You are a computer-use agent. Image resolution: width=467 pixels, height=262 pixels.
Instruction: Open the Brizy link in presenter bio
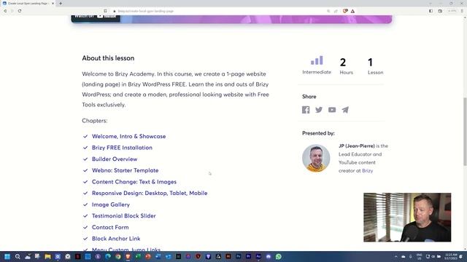click(367, 170)
